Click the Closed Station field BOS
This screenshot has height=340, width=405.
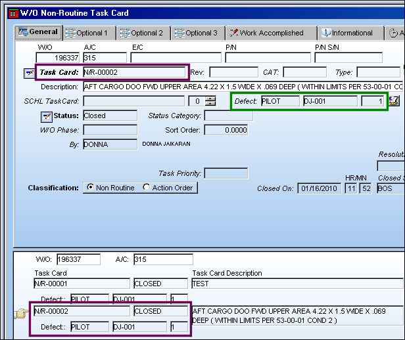click(391, 188)
